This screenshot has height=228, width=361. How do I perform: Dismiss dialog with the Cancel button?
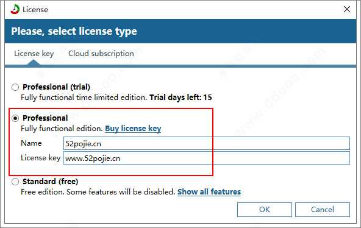pyautogui.click(x=323, y=210)
